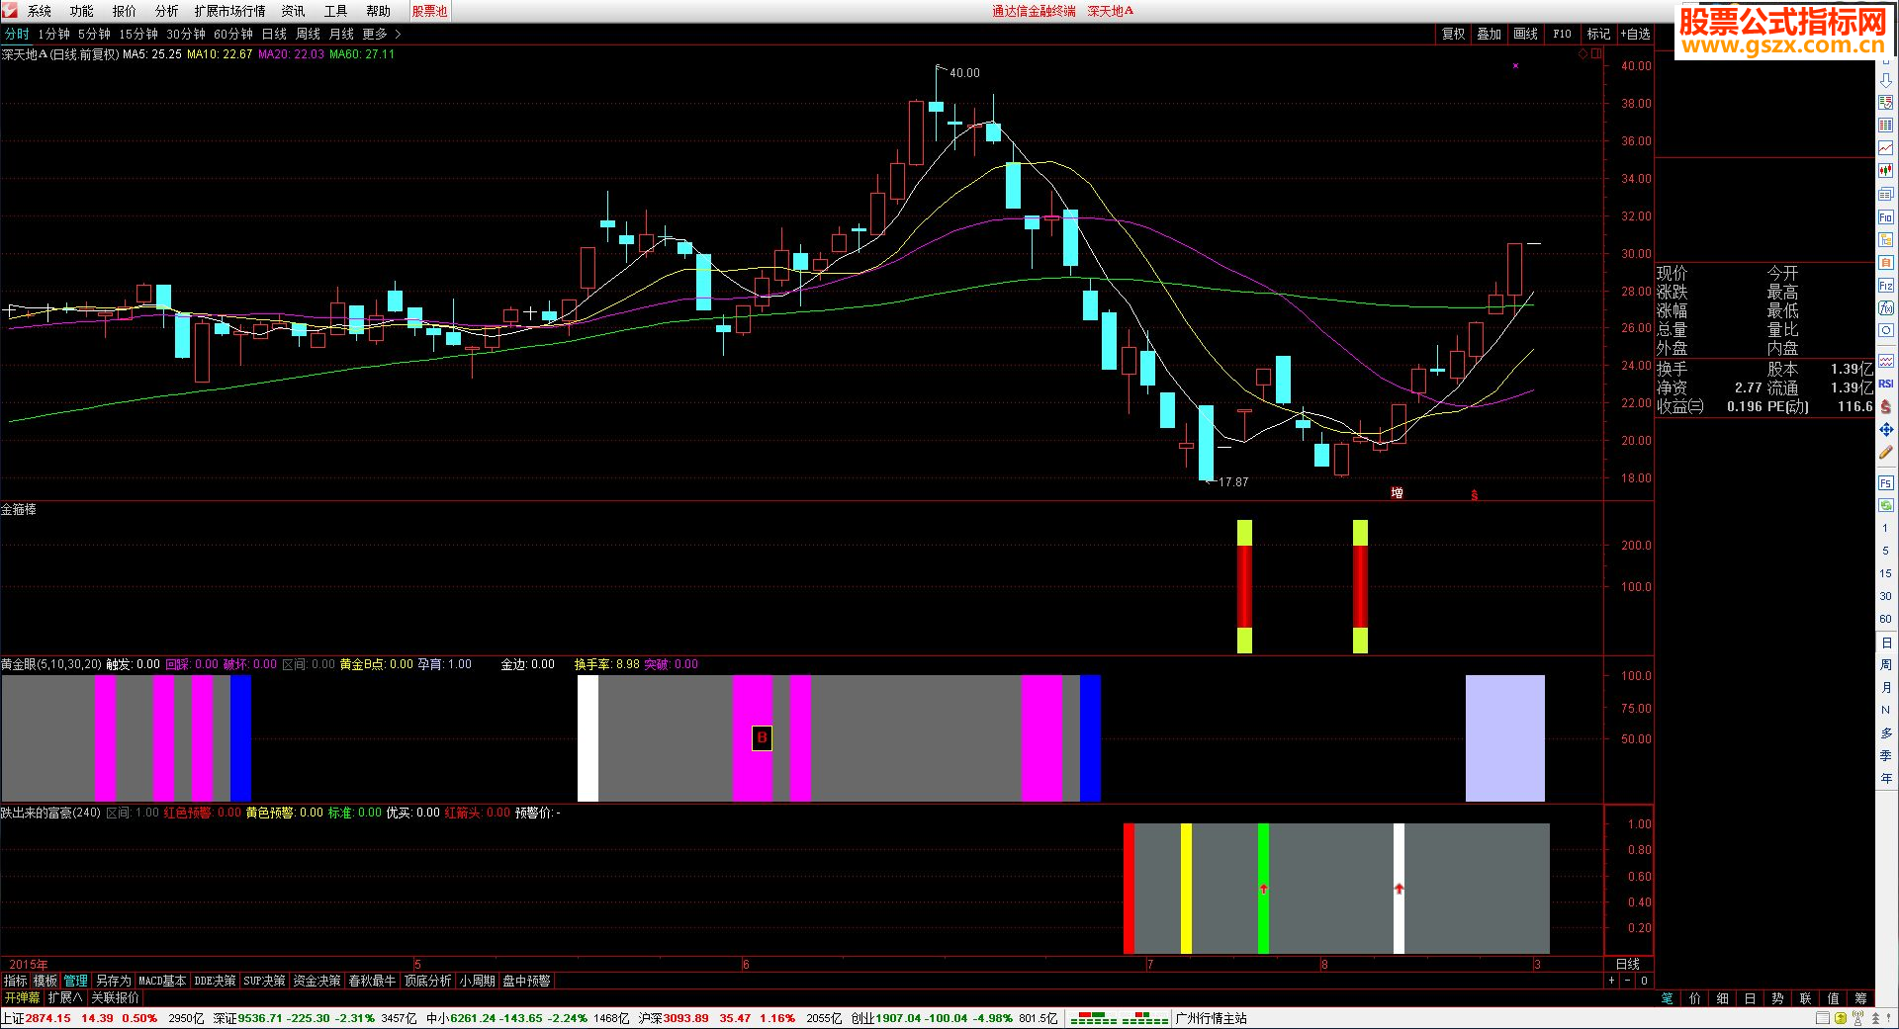This screenshot has width=1899, height=1029.
Task: Open the checklist report icon in right toolbar
Action: (1886, 102)
